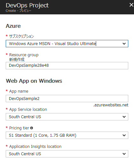
Task: Click the Web App on Windows heading
Action: point(34,81)
